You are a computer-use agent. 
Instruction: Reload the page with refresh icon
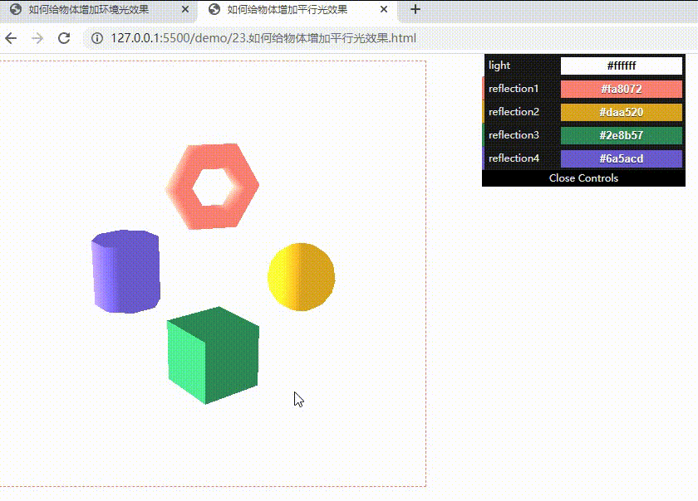click(x=64, y=38)
